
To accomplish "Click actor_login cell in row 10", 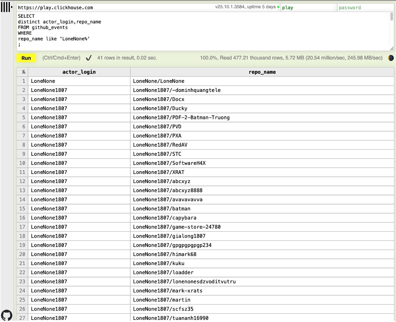I will (79, 163).
